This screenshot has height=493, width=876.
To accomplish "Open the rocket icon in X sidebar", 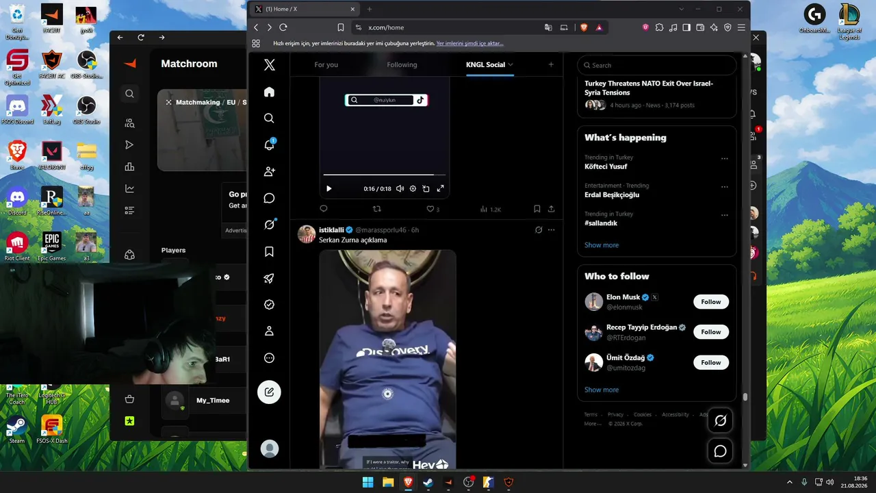I will click(x=269, y=278).
